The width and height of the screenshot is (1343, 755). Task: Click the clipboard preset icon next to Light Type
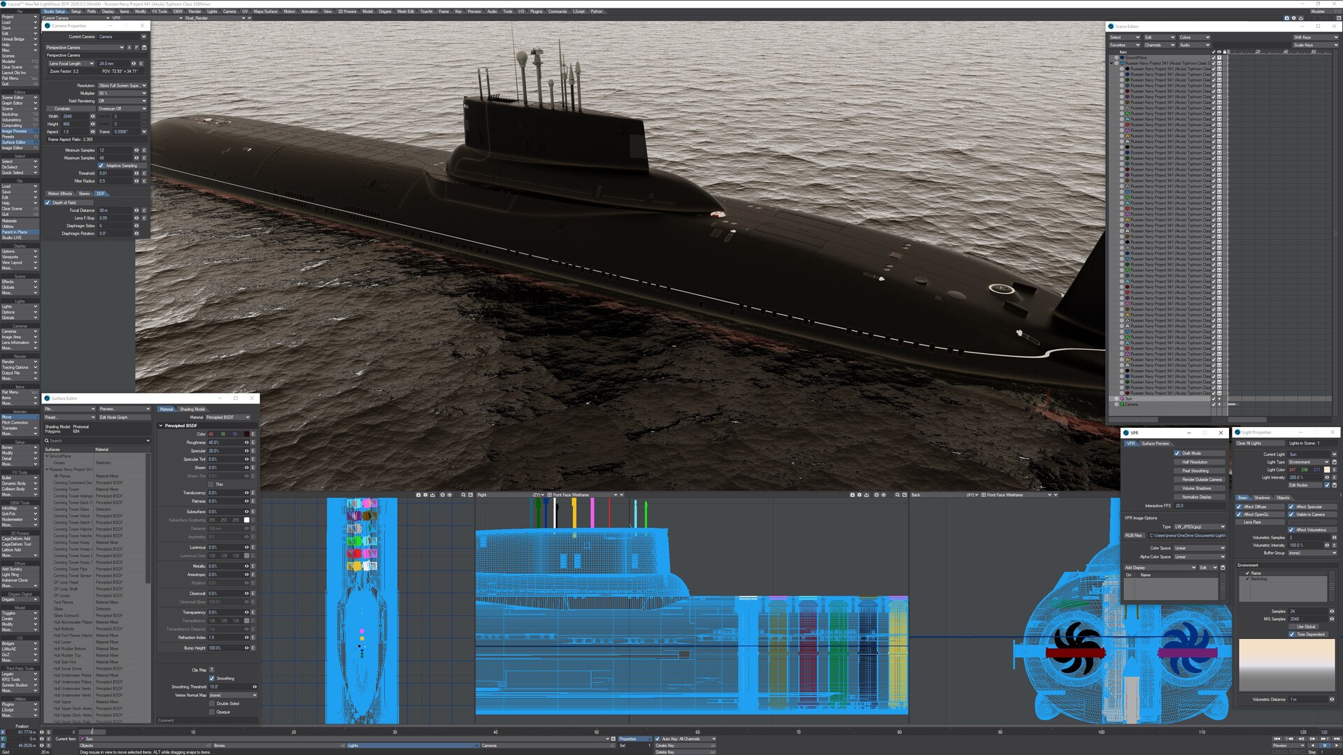(1335, 462)
